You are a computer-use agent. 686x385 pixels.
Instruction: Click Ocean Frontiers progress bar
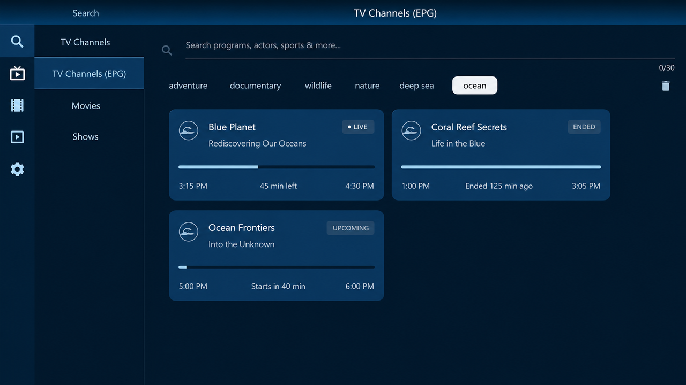pos(277,267)
